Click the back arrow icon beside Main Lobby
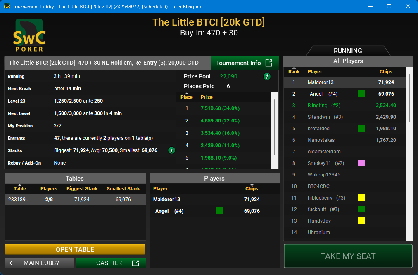Image resolution: width=418 pixels, height=275 pixels. tap(12, 263)
